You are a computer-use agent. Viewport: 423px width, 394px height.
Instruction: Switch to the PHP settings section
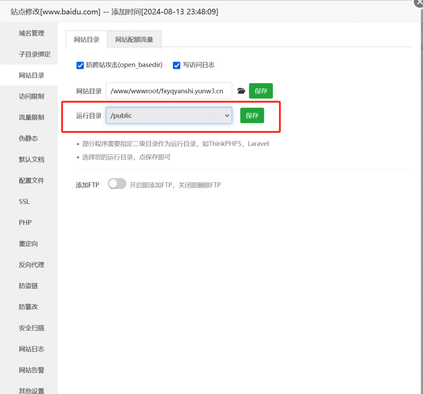click(x=25, y=222)
